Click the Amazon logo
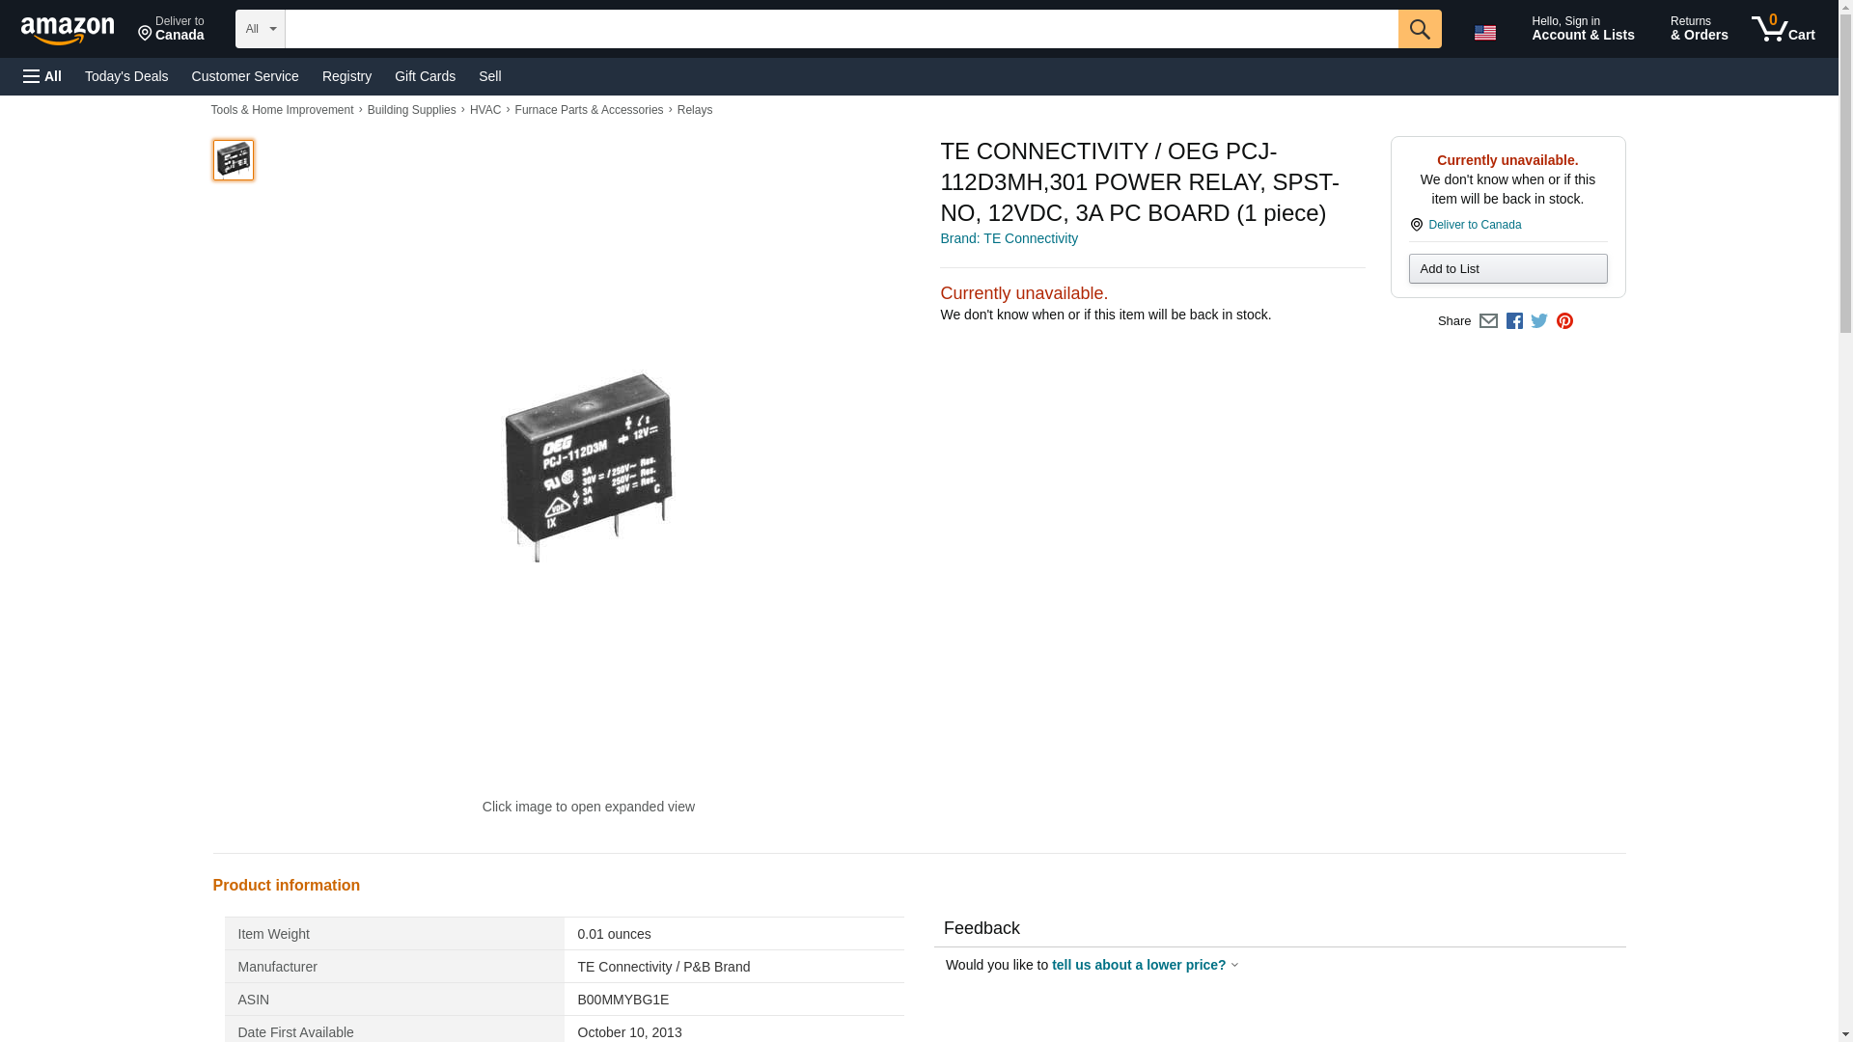The height and width of the screenshot is (1042, 1853). click(x=68, y=30)
